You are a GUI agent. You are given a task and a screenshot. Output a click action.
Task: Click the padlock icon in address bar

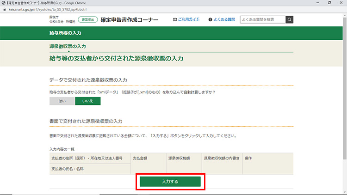(x=4, y=9)
